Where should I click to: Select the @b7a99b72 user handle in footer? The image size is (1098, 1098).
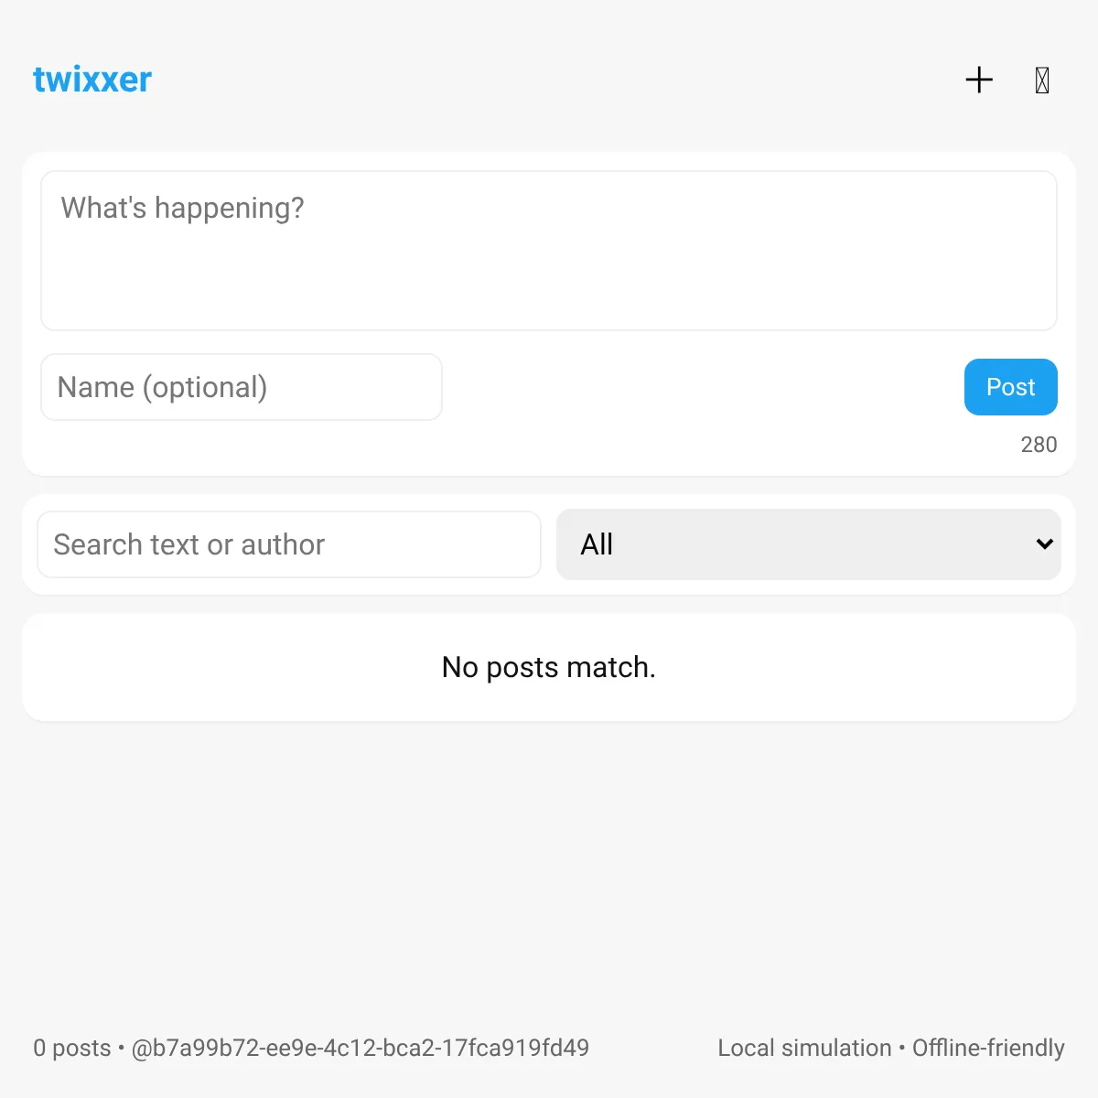click(x=361, y=1048)
